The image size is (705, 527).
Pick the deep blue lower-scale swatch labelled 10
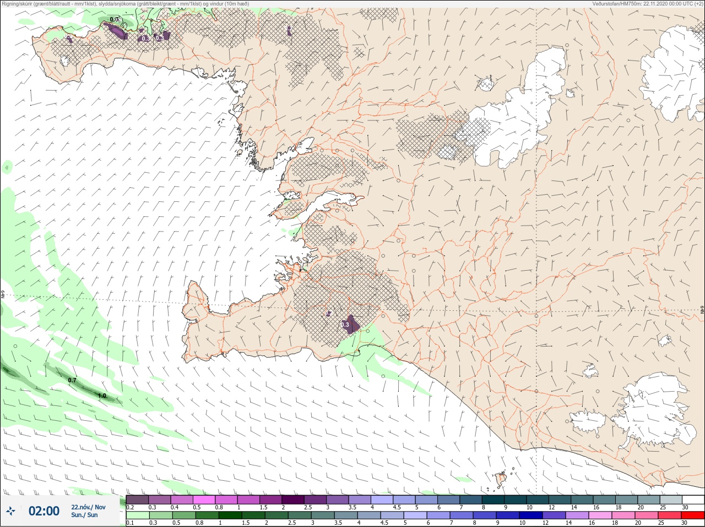tap(530, 515)
